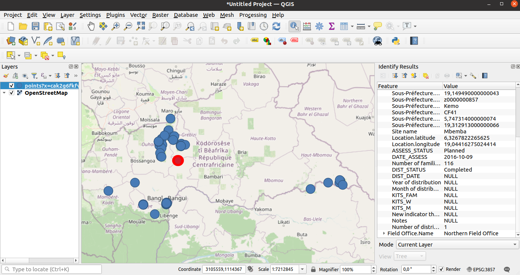Click the Value column header
Screen dimensions: 520x275
tap(479, 86)
